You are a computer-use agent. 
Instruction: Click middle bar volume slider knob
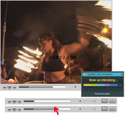pos(94,101)
